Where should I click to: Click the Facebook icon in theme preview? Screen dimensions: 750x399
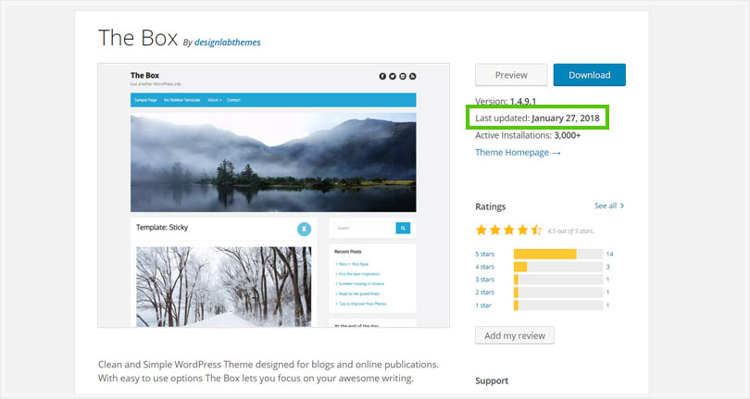pyautogui.click(x=382, y=76)
